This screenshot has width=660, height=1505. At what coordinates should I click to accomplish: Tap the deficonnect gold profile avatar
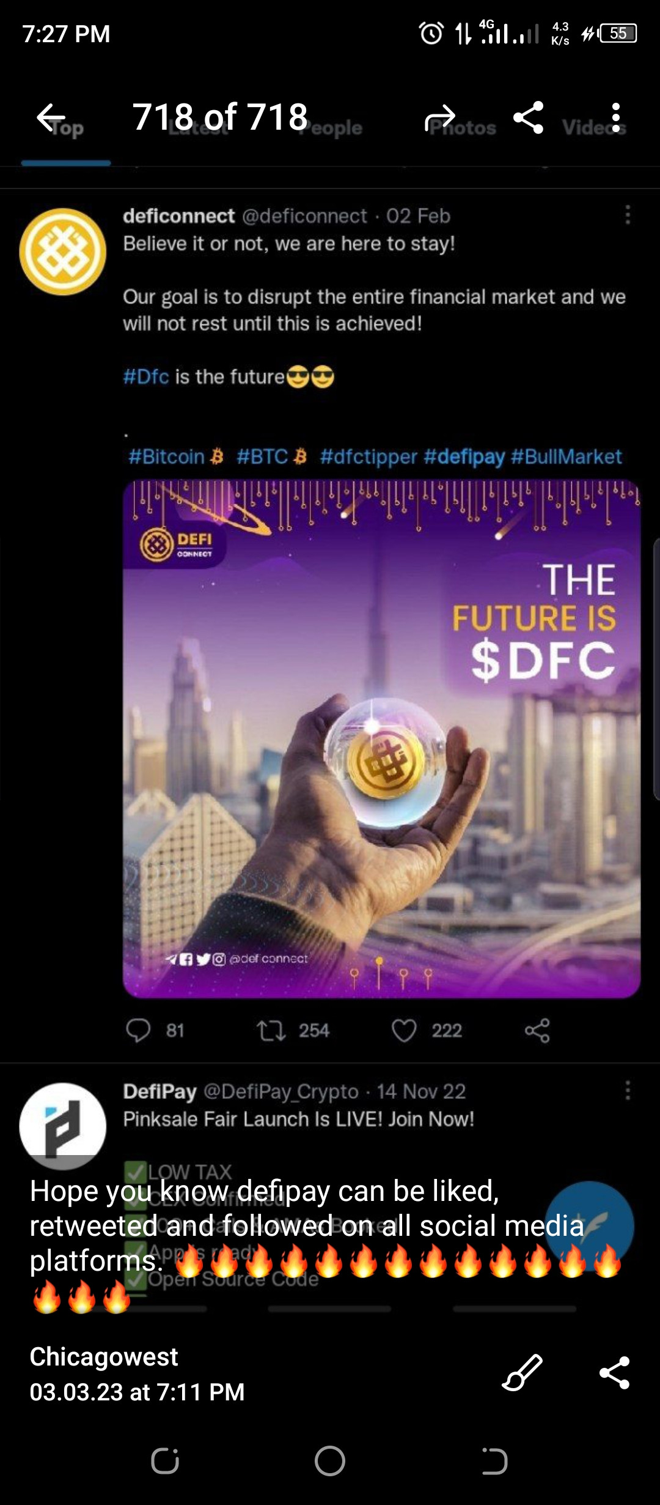coord(63,251)
